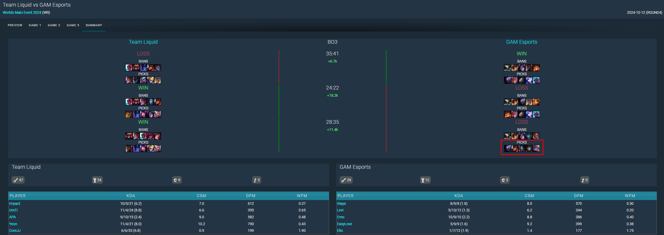Select the Aurora pick icon in Team Liquid's 35:41 game

coord(129,80)
